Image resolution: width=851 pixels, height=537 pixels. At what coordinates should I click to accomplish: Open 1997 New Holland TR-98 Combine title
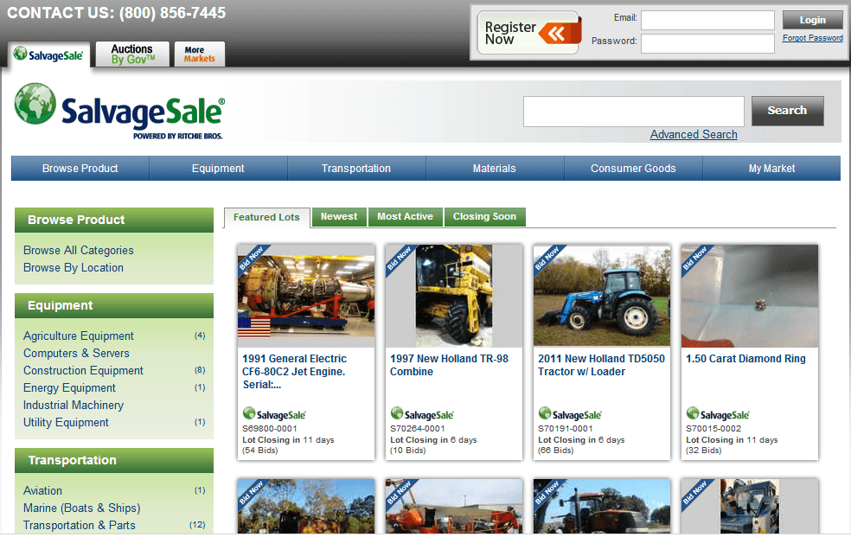[x=450, y=365]
